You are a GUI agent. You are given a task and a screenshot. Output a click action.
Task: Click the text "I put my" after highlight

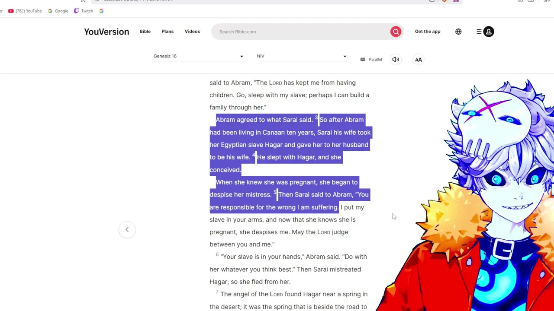352,207
